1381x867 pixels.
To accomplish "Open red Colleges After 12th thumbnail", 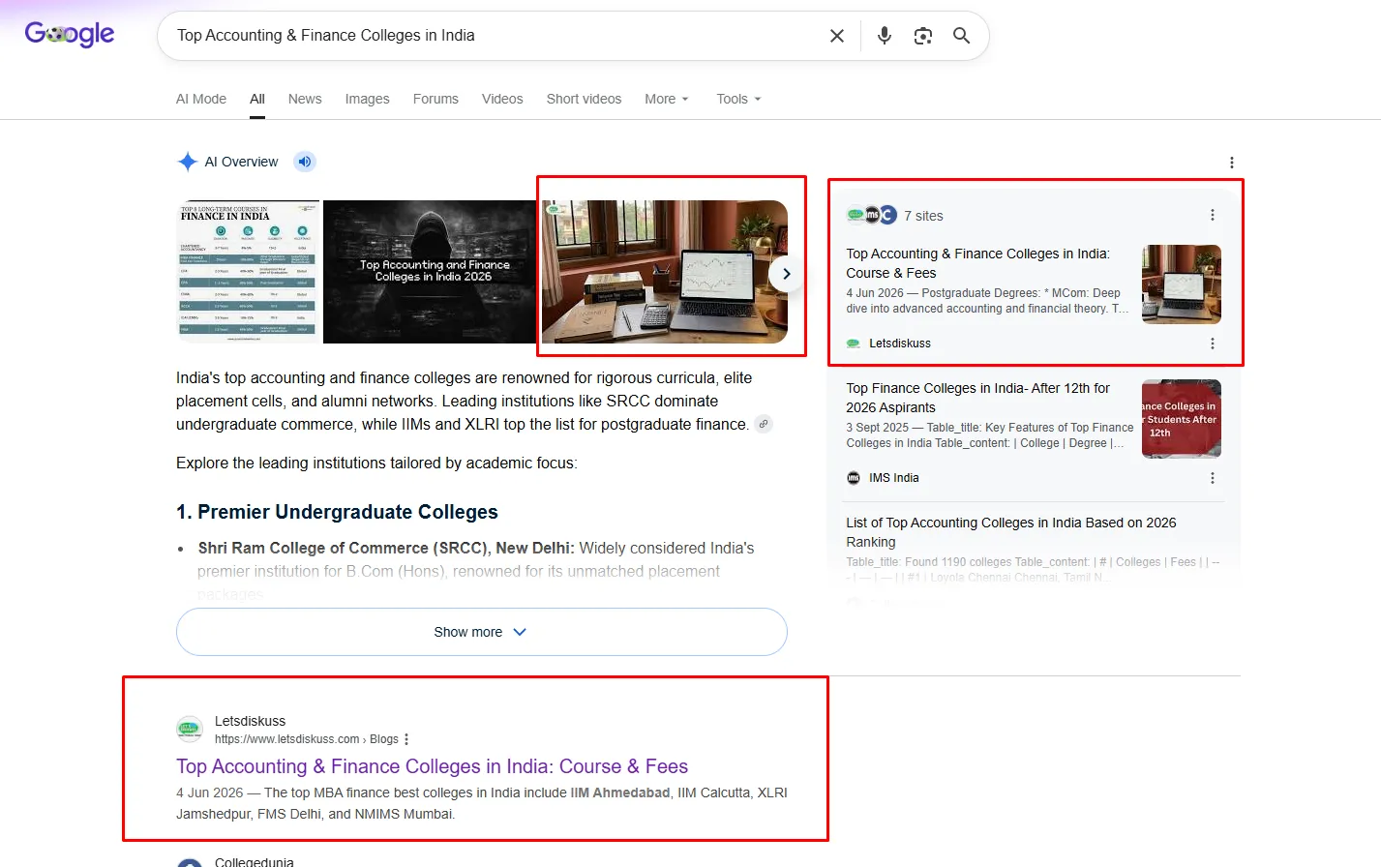I will [1182, 419].
